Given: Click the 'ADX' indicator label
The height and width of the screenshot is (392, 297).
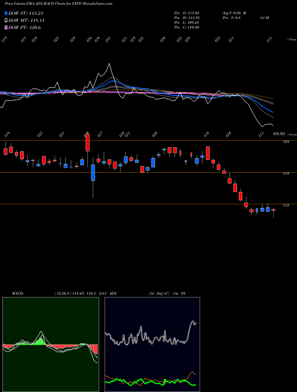Looking at the screenshot, I should [113, 293].
